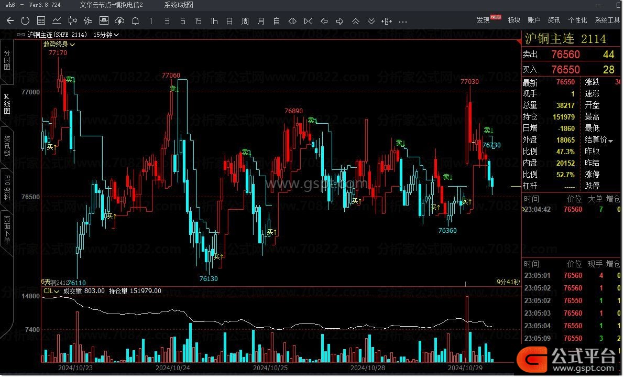
Task: Open the chart overlay icon beside candlesticks
Action: [88, 21]
